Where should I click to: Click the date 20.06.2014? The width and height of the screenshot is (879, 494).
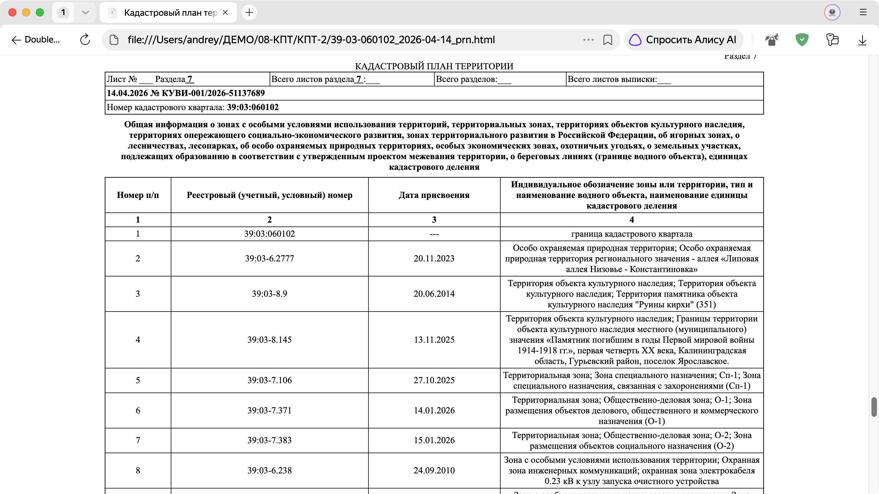[434, 294]
